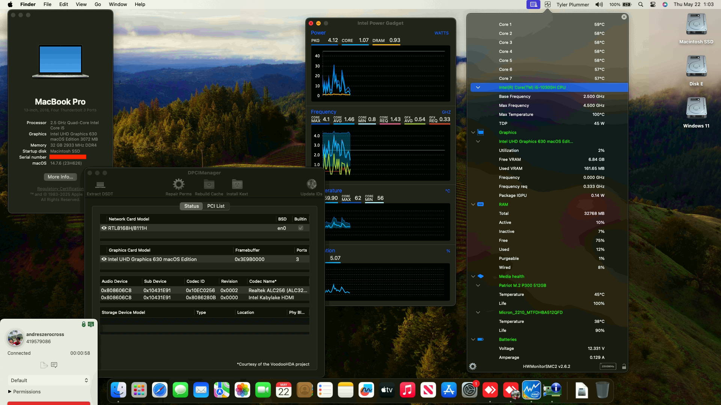Launch Intel Power Gadget from the Dock
The width and height of the screenshot is (721, 405).
(x=531, y=390)
